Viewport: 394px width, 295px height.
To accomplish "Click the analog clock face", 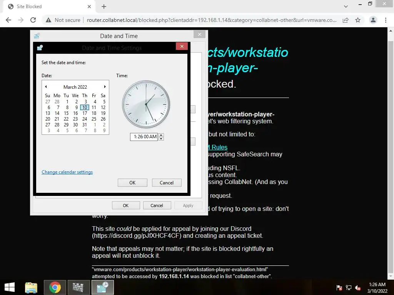I will click(x=146, y=104).
